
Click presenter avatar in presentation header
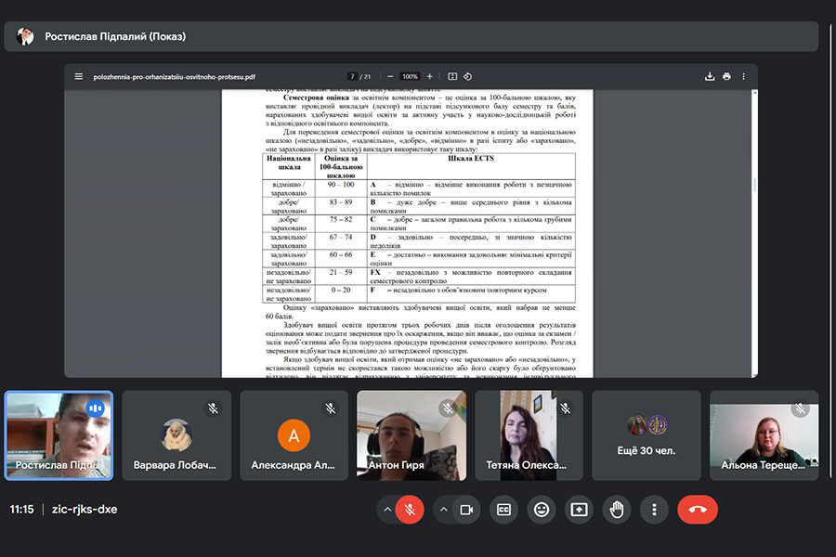coord(25,36)
